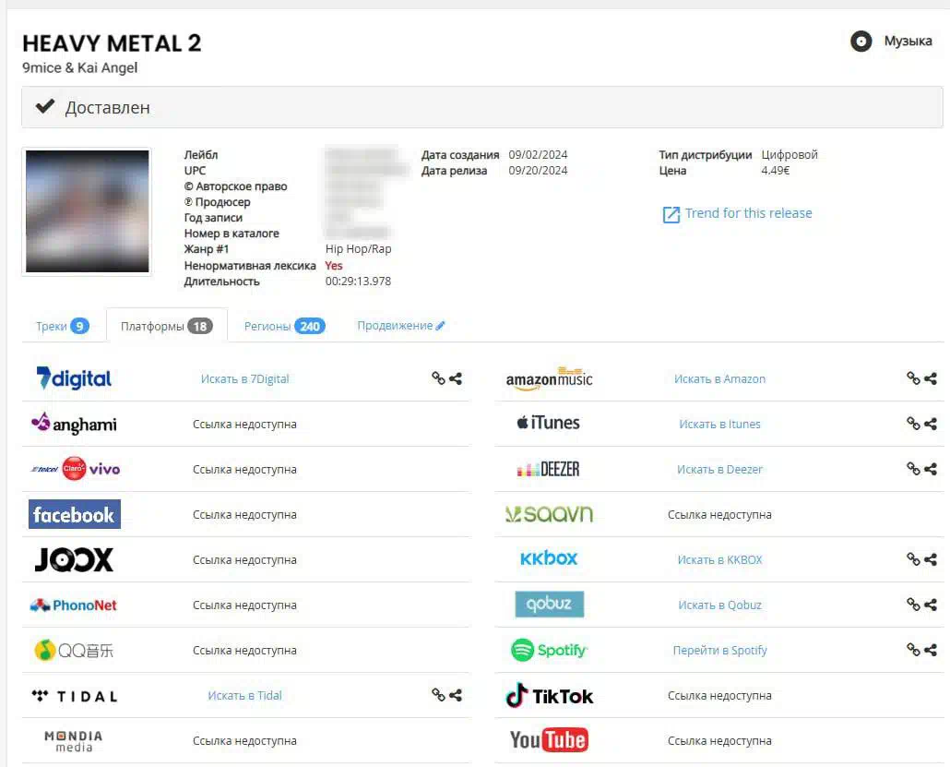Share icon in Spotify row
Viewport: 950px width, 767px height.
pos(931,650)
